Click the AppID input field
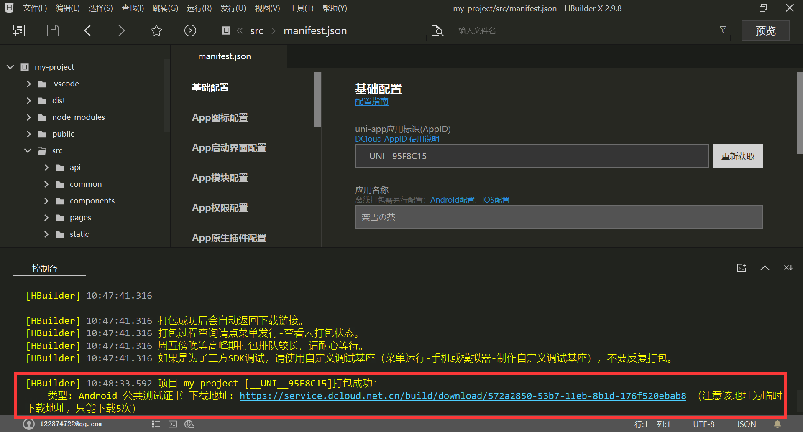803x432 pixels. point(532,156)
